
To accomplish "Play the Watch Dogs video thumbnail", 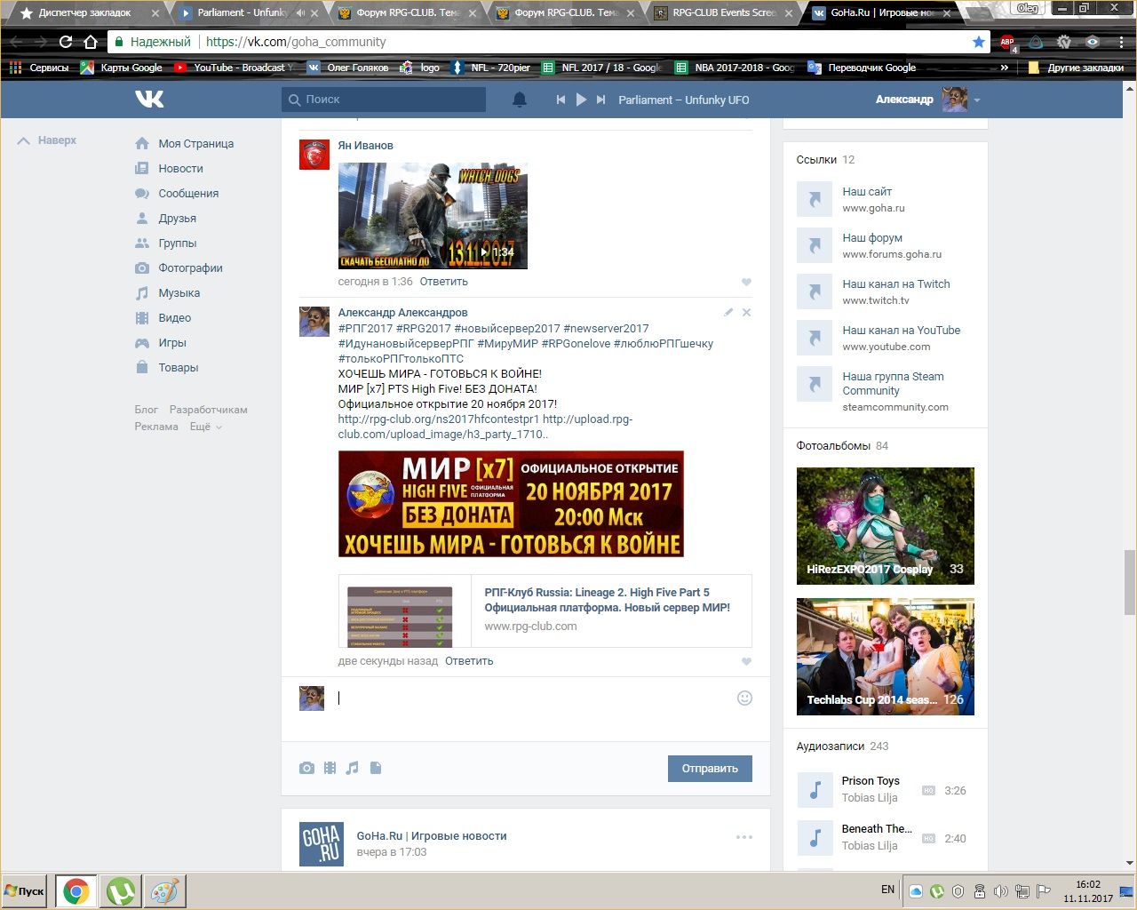I will [x=433, y=216].
